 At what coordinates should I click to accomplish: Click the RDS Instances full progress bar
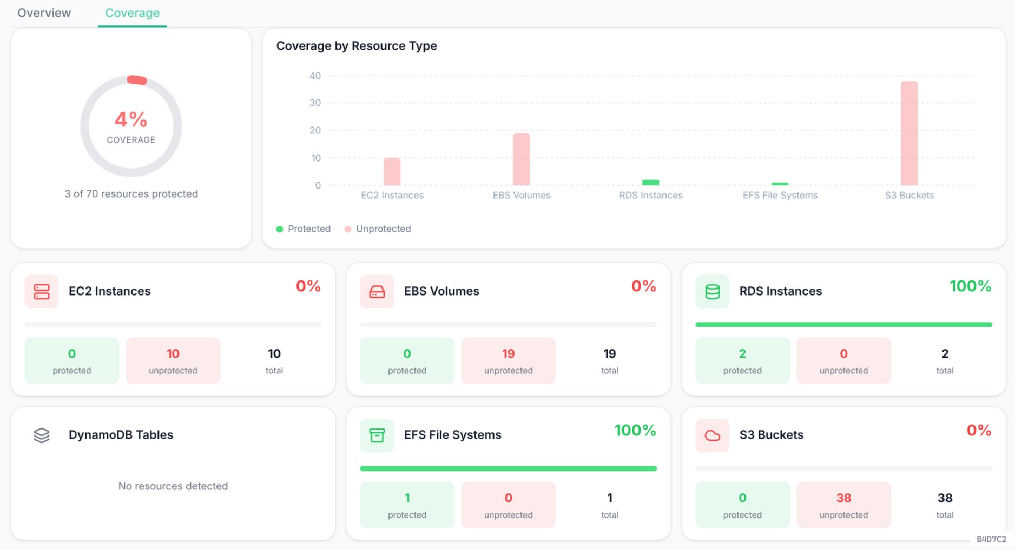(844, 325)
